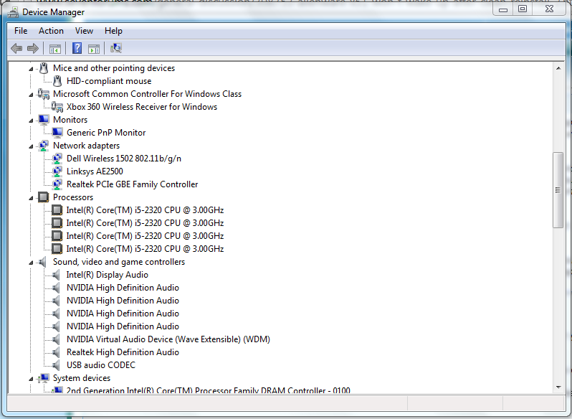The image size is (572, 419).
Task: Open the Help toolbar icon
Action: tap(77, 48)
